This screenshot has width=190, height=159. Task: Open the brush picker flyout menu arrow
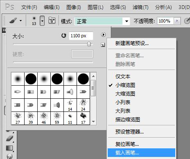tap(103, 35)
